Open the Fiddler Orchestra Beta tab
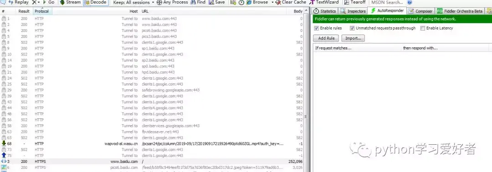The image size is (492, 172). pyautogui.click(x=460, y=11)
